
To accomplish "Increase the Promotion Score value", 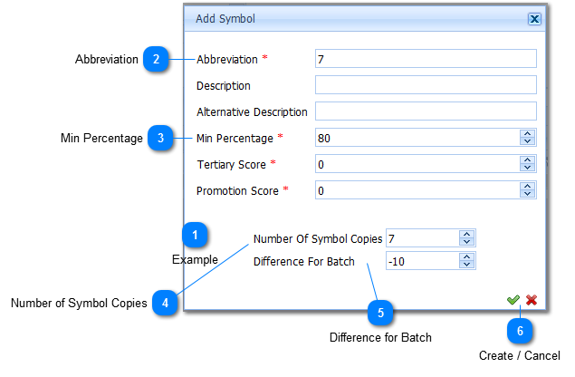I will coord(528,187).
